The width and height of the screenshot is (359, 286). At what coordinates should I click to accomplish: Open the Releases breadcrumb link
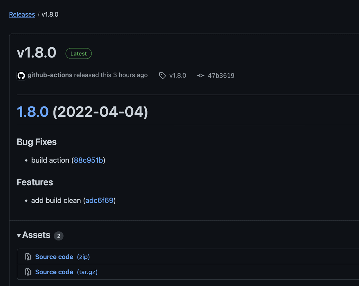pyautogui.click(x=22, y=14)
